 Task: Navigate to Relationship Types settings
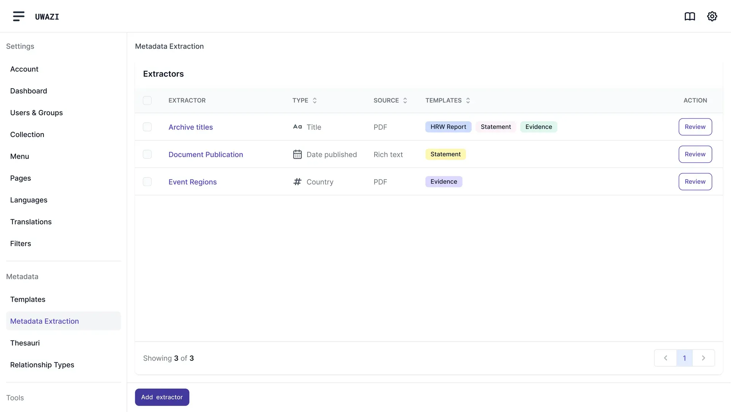(x=42, y=364)
